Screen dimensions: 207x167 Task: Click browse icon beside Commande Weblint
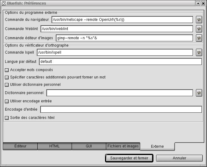coord(199,29)
